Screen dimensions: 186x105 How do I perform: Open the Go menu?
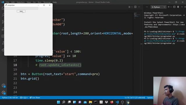34,2
